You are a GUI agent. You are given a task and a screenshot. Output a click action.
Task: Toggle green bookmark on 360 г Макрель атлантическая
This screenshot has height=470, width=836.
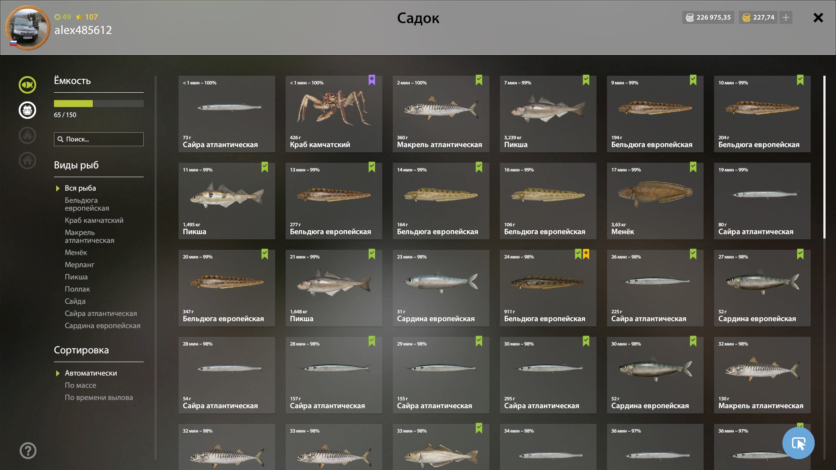click(479, 80)
